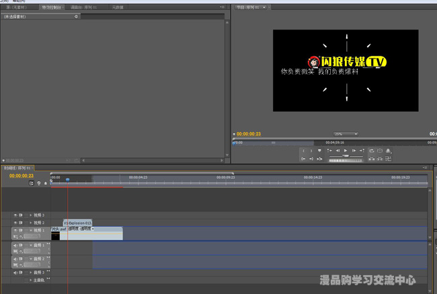The width and height of the screenshot is (437, 294).
Task: Mute the 音频 2 track
Action: pos(15,259)
